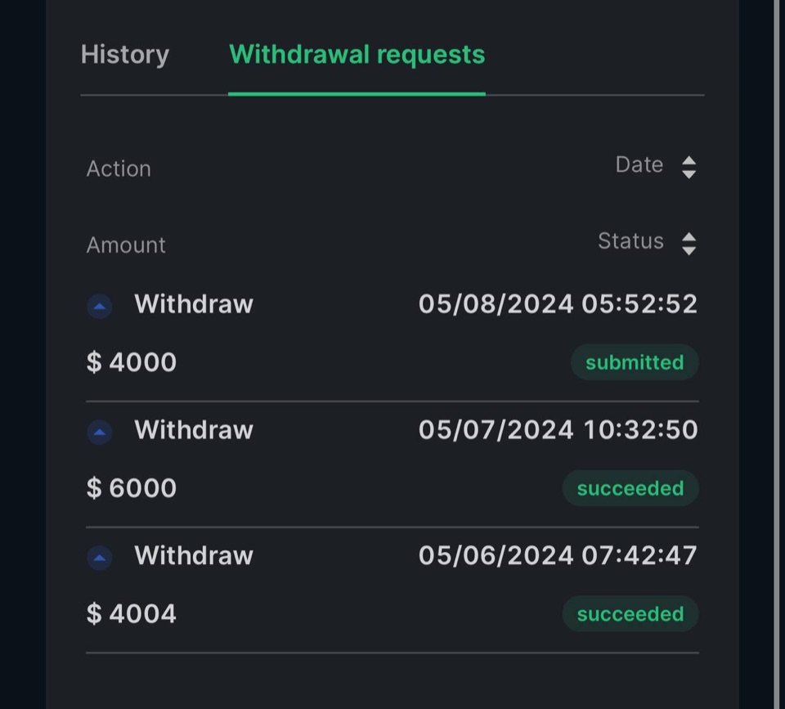The height and width of the screenshot is (709, 785).
Task: Click the withdraw arrow icon for $6000 request
Action: 99,432
